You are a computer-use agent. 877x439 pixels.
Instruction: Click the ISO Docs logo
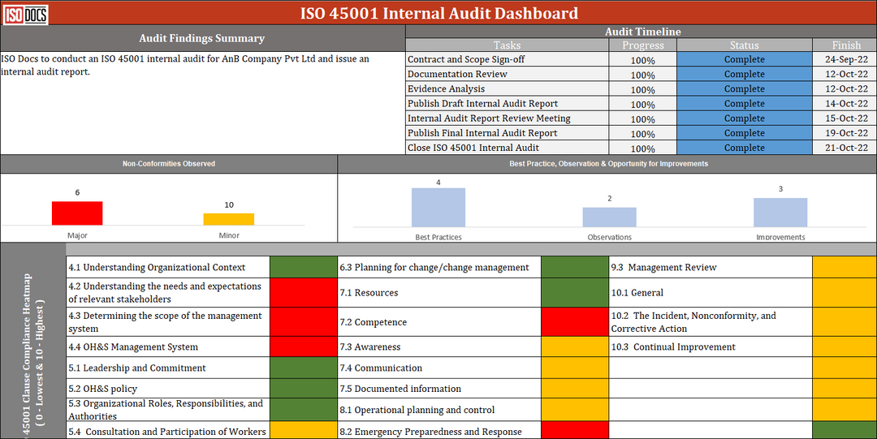point(24,14)
